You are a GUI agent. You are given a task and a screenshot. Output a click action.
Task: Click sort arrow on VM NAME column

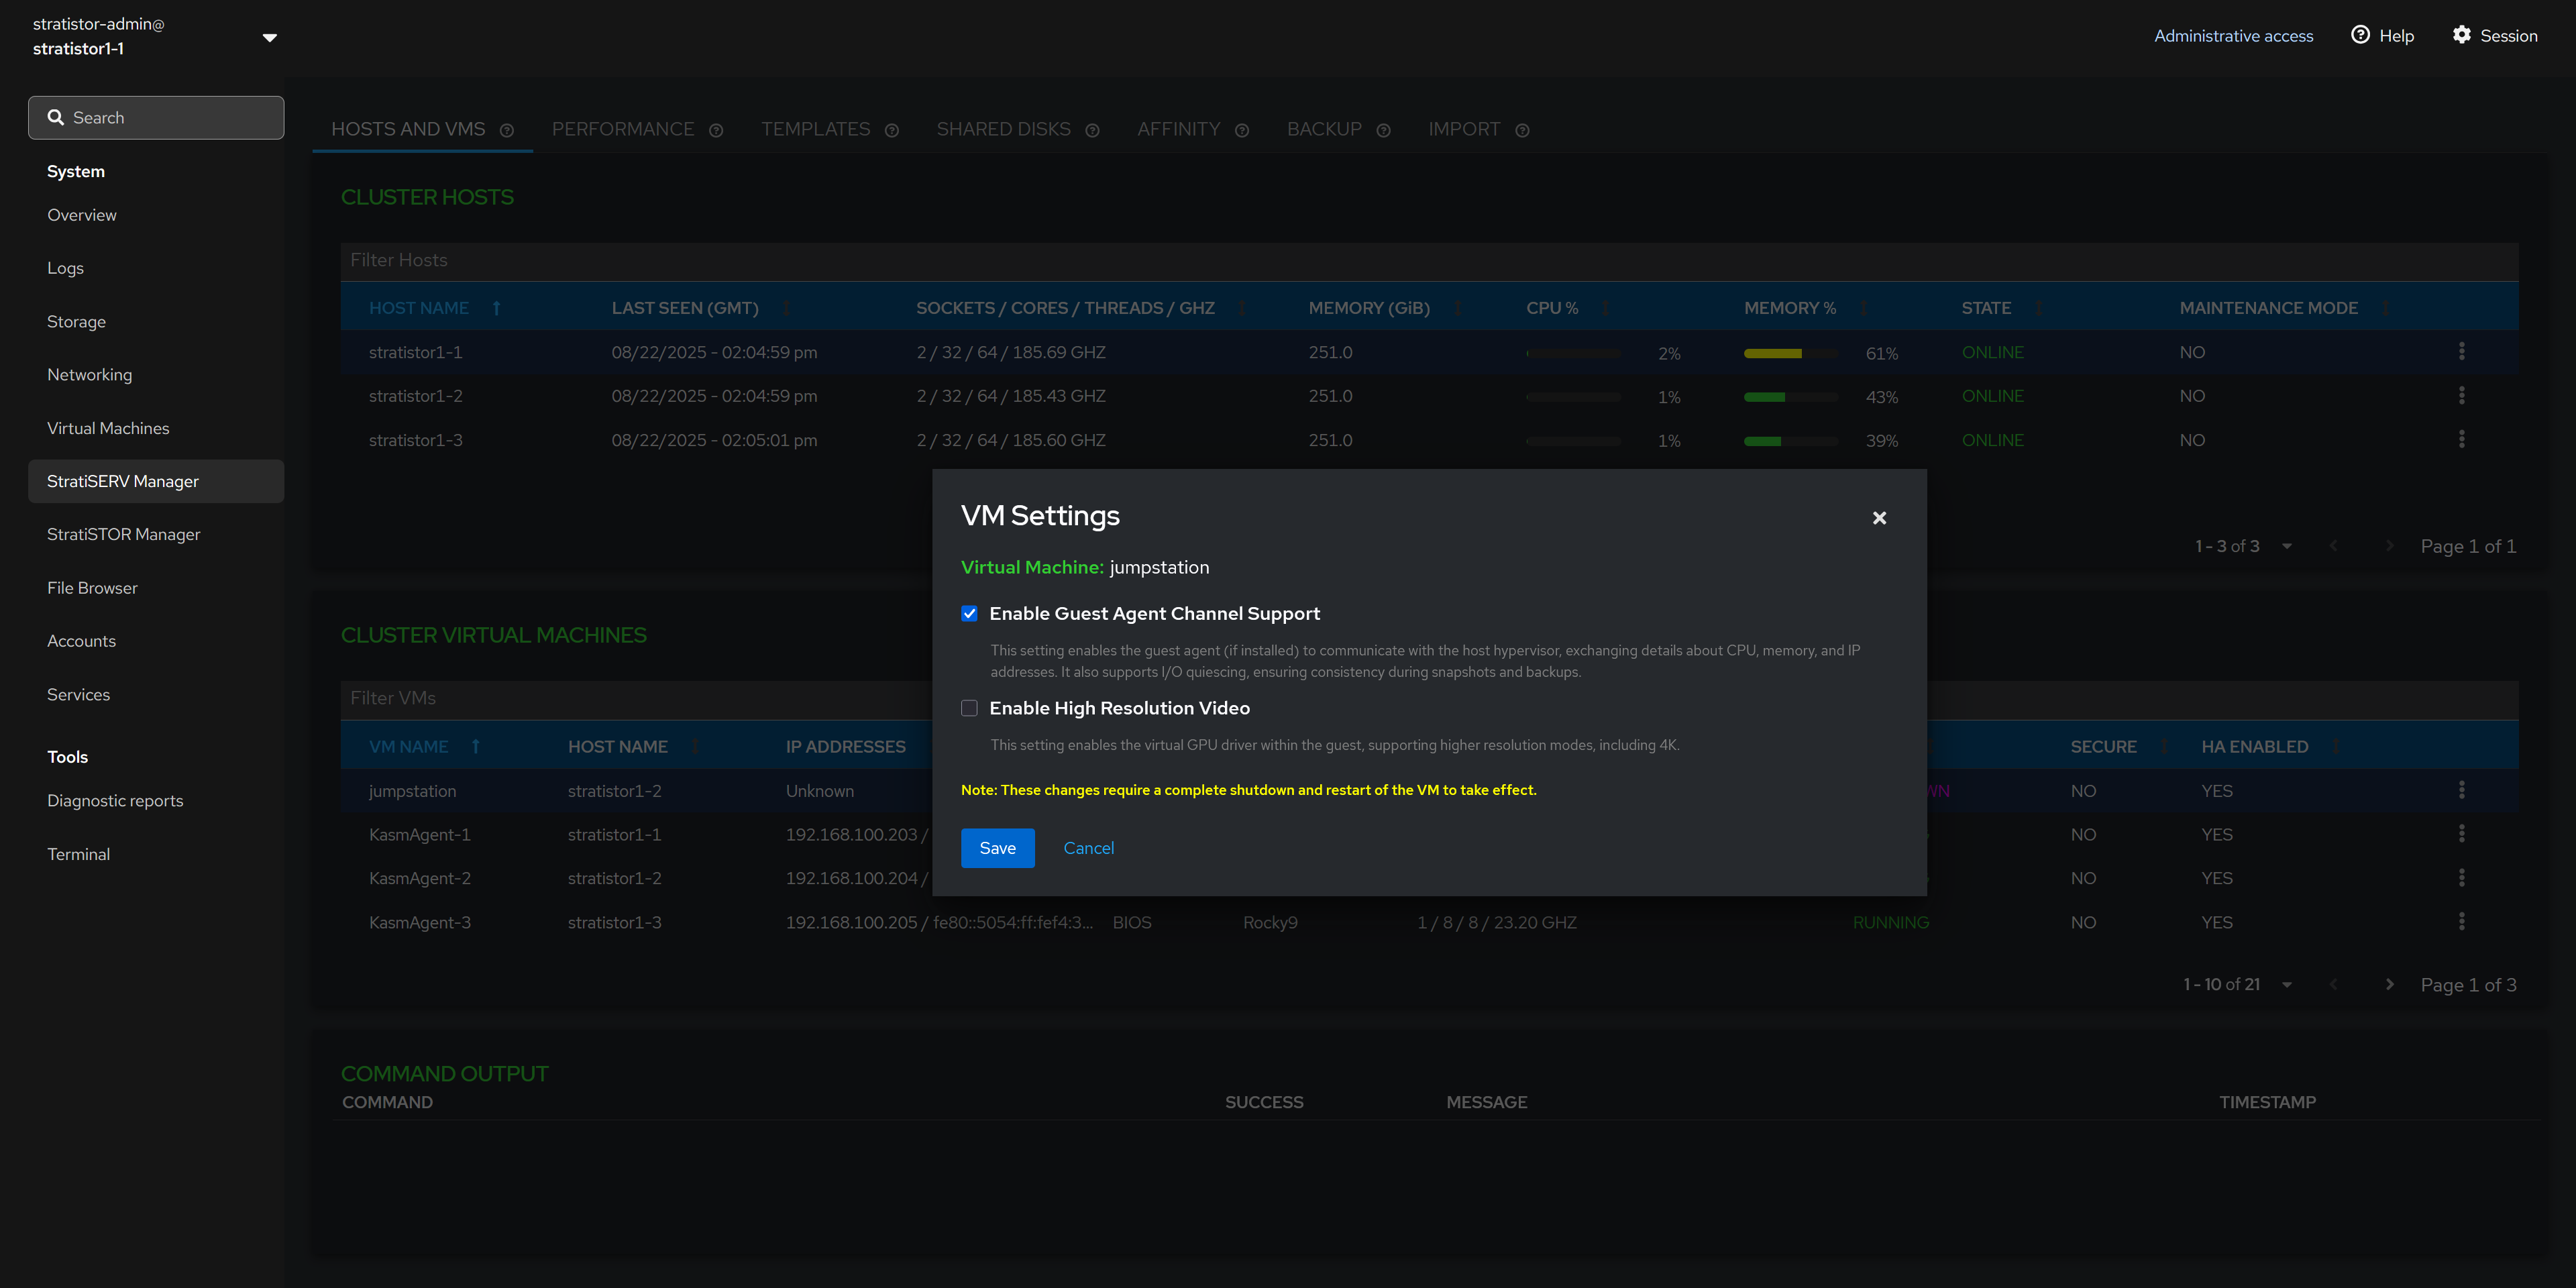pos(476,747)
